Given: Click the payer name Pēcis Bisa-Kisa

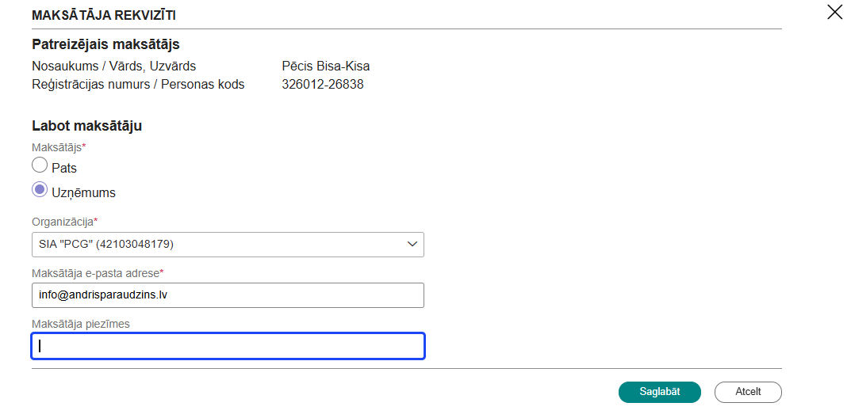Looking at the screenshot, I should pyautogui.click(x=325, y=66).
